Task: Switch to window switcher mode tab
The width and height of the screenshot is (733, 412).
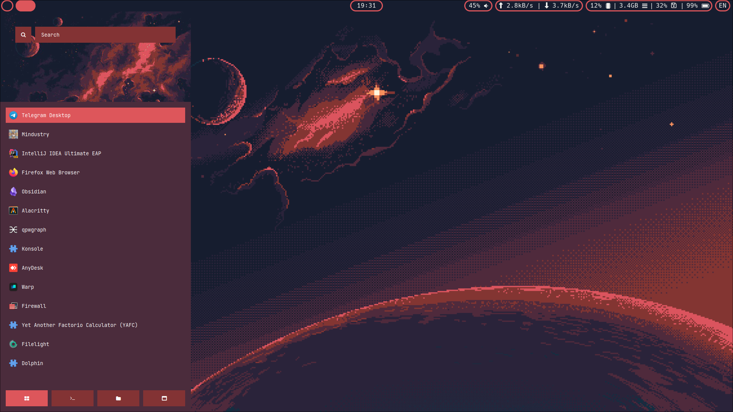Action: click(164, 398)
